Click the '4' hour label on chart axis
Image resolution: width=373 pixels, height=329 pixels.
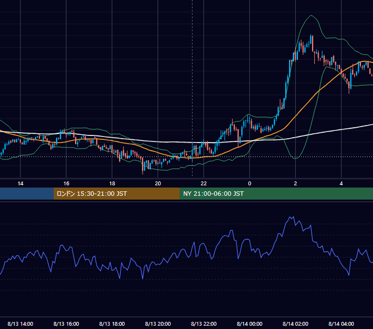pos(341,184)
